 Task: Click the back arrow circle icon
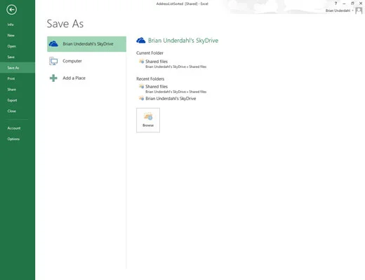point(11,10)
